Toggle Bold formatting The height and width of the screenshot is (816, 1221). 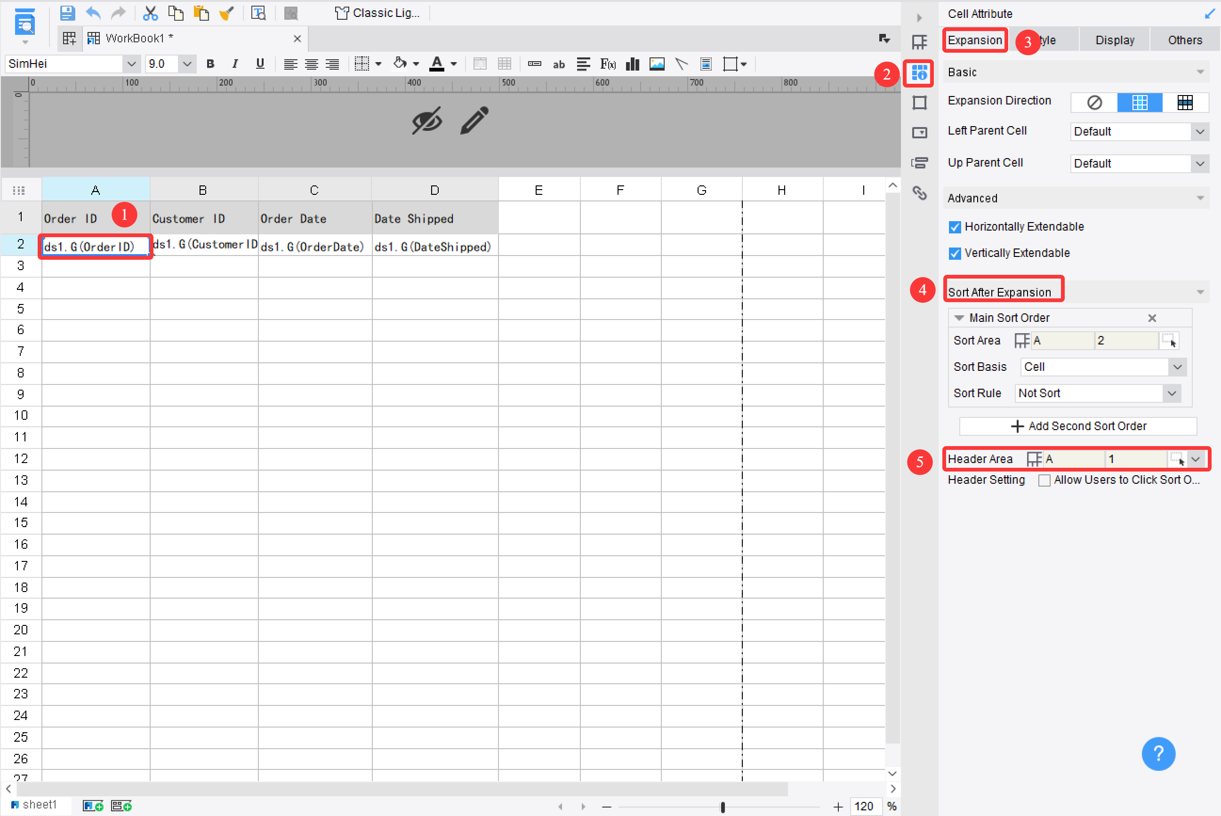click(210, 64)
